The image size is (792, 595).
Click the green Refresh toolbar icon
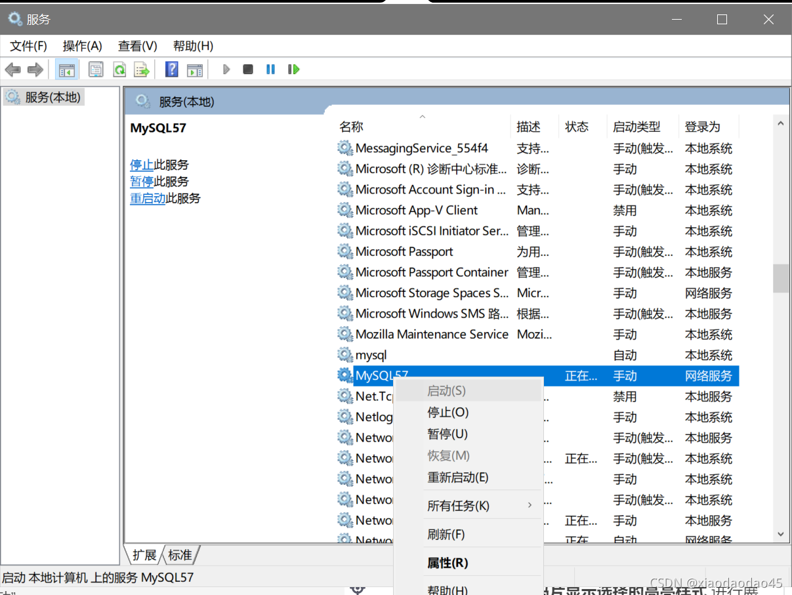click(x=119, y=69)
